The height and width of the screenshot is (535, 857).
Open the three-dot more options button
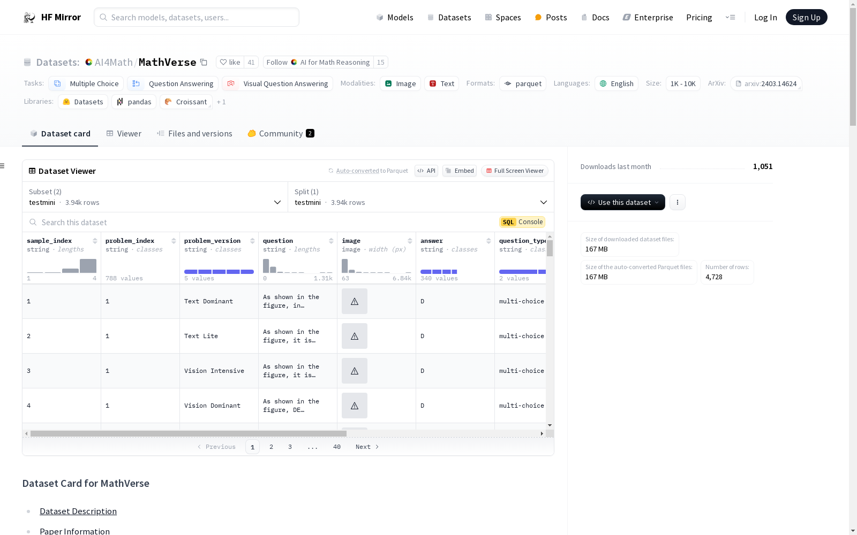click(x=678, y=202)
